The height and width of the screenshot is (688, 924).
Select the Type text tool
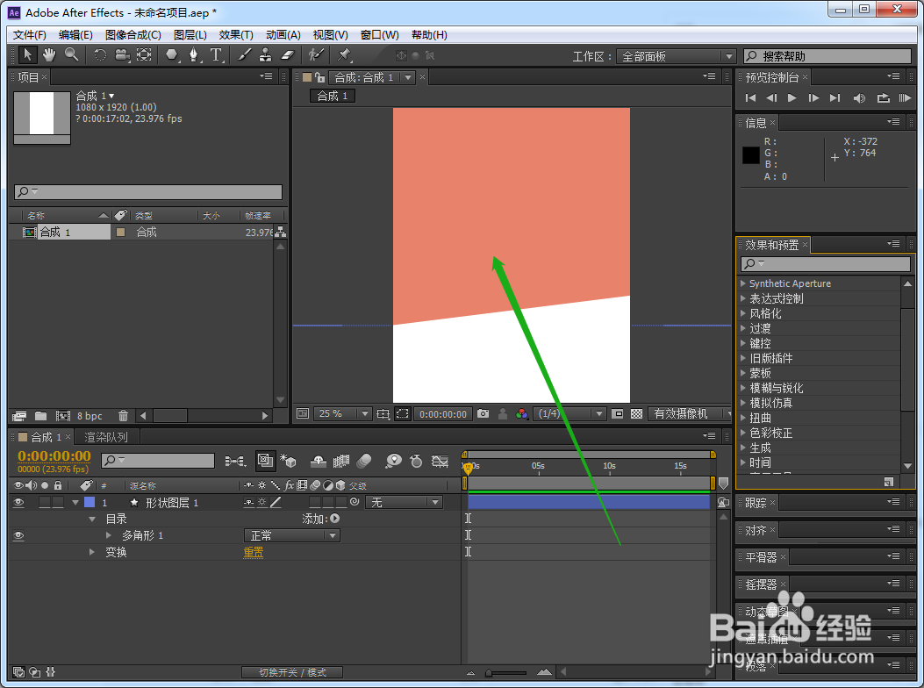click(x=216, y=54)
